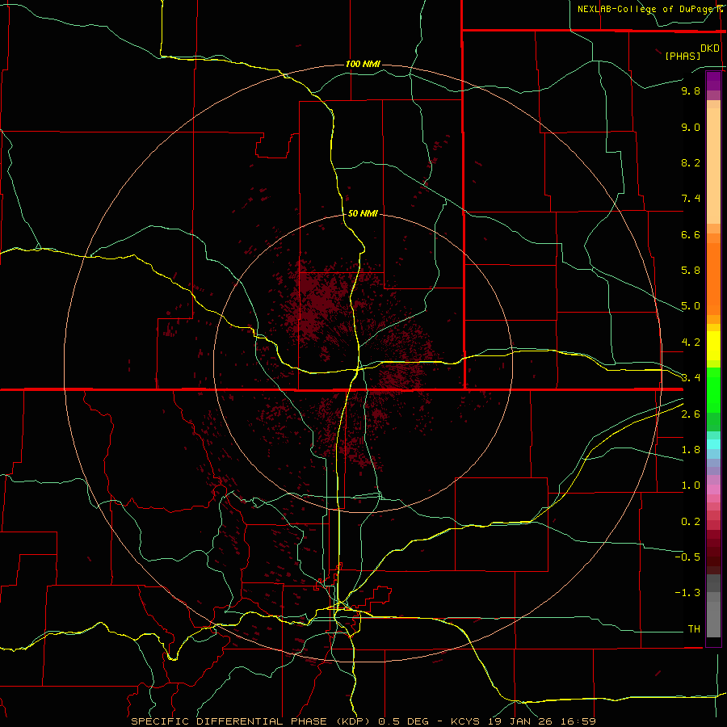Click the 1.0 scale value

point(691,485)
